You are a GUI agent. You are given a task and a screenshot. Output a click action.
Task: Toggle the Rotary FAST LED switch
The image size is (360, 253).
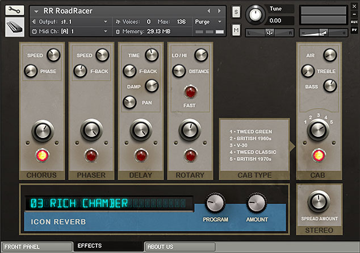(190, 92)
